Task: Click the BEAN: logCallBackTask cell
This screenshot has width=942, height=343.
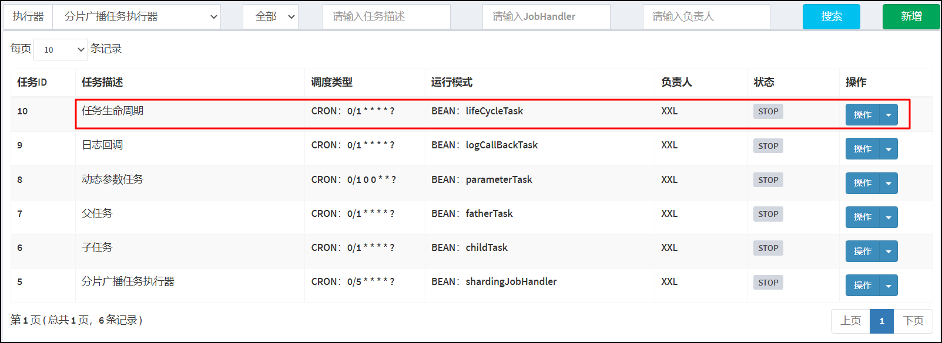Action: (485, 145)
